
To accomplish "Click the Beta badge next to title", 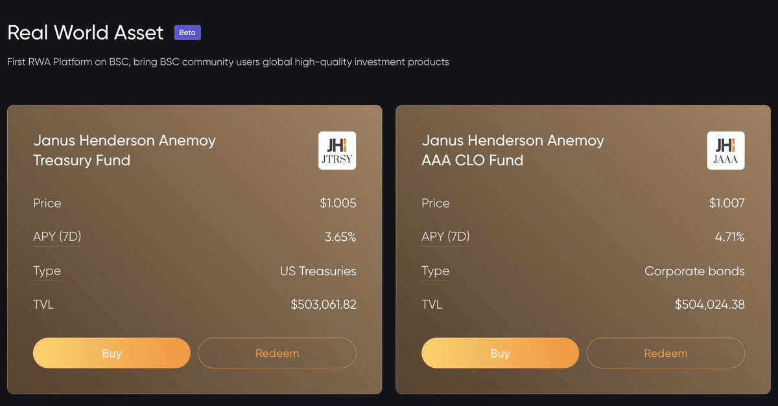I will 187,32.
